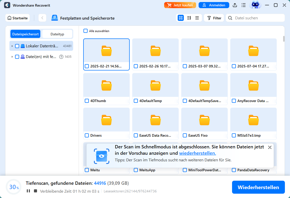Click the scan preview eye icon in notification
This screenshot has height=198, width=290.
tap(102, 156)
